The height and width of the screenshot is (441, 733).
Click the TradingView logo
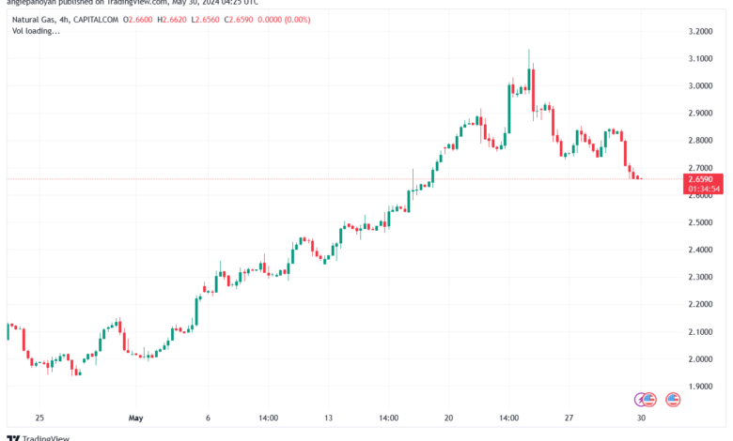[x=38, y=438]
